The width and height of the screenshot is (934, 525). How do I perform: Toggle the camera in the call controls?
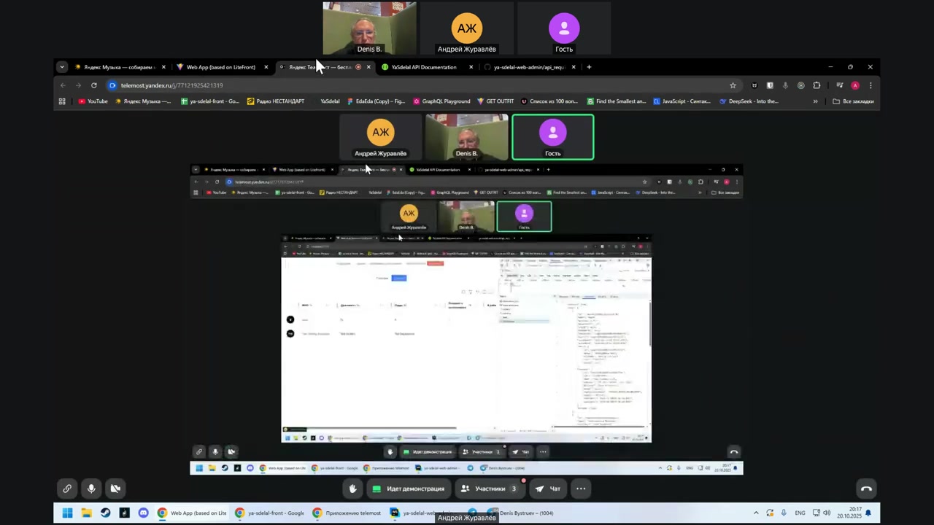[115, 489]
